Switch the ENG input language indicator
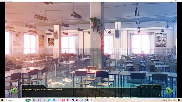The image size is (182, 102). click(169, 100)
